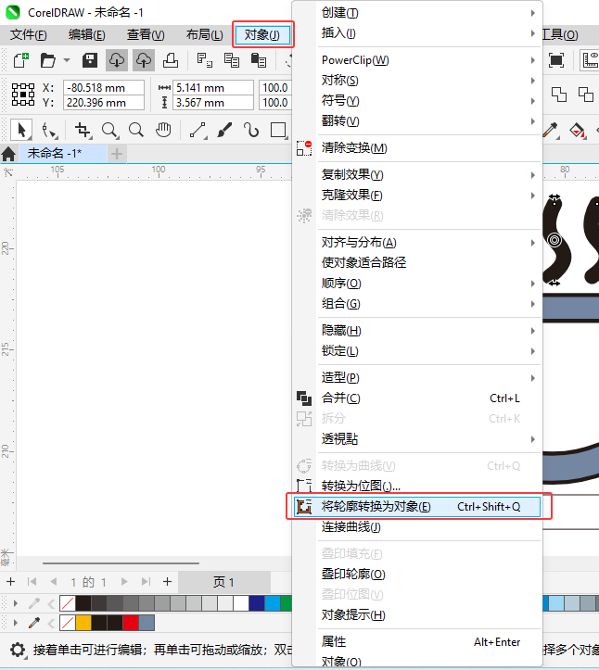Click the 对象(J) menu
Screen dimensions: 599x670
(262, 34)
